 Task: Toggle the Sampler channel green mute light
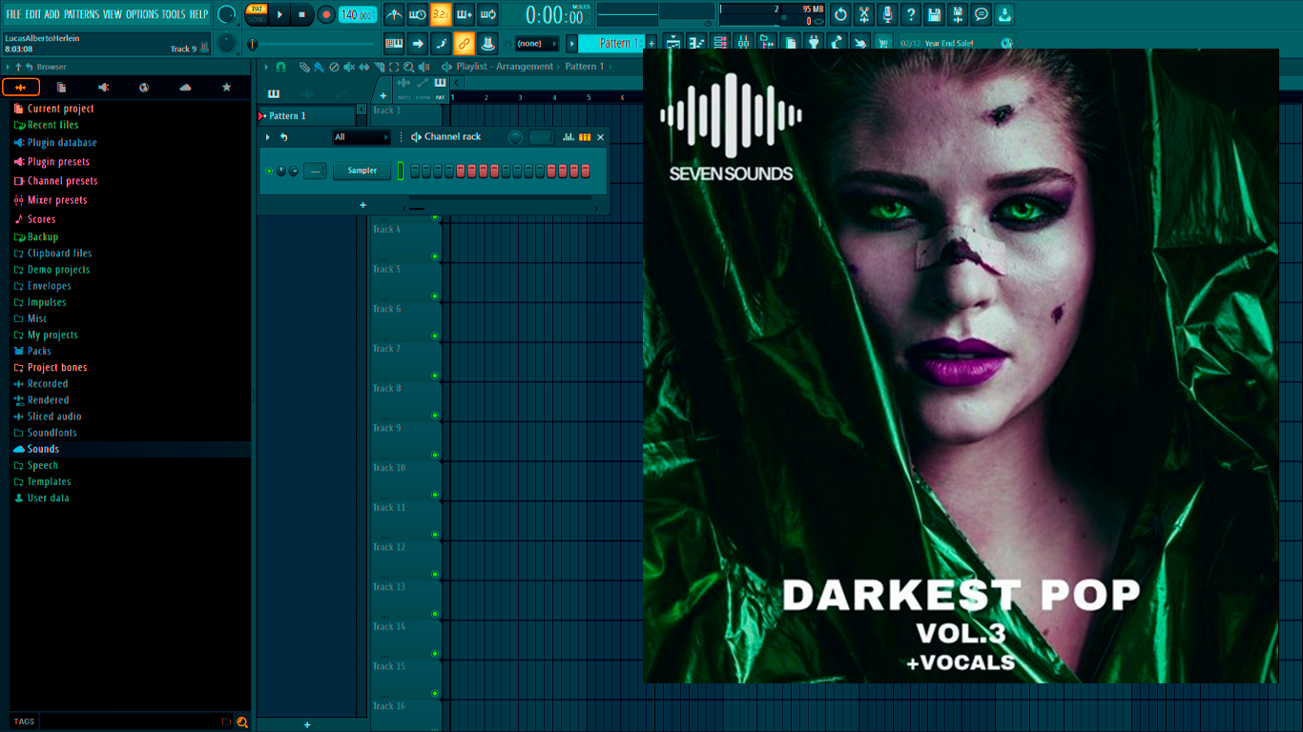269,171
